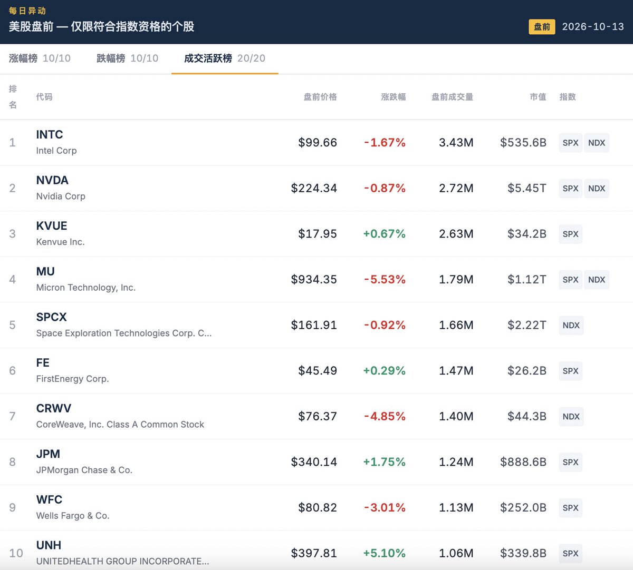Screen dimensions: 633x570
Task: Open the SPCX ticker symbol
Action: coord(52,317)
